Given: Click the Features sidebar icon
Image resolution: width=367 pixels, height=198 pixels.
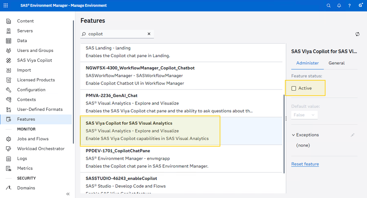Looking at the screenshot, I should tap(8, 119).
